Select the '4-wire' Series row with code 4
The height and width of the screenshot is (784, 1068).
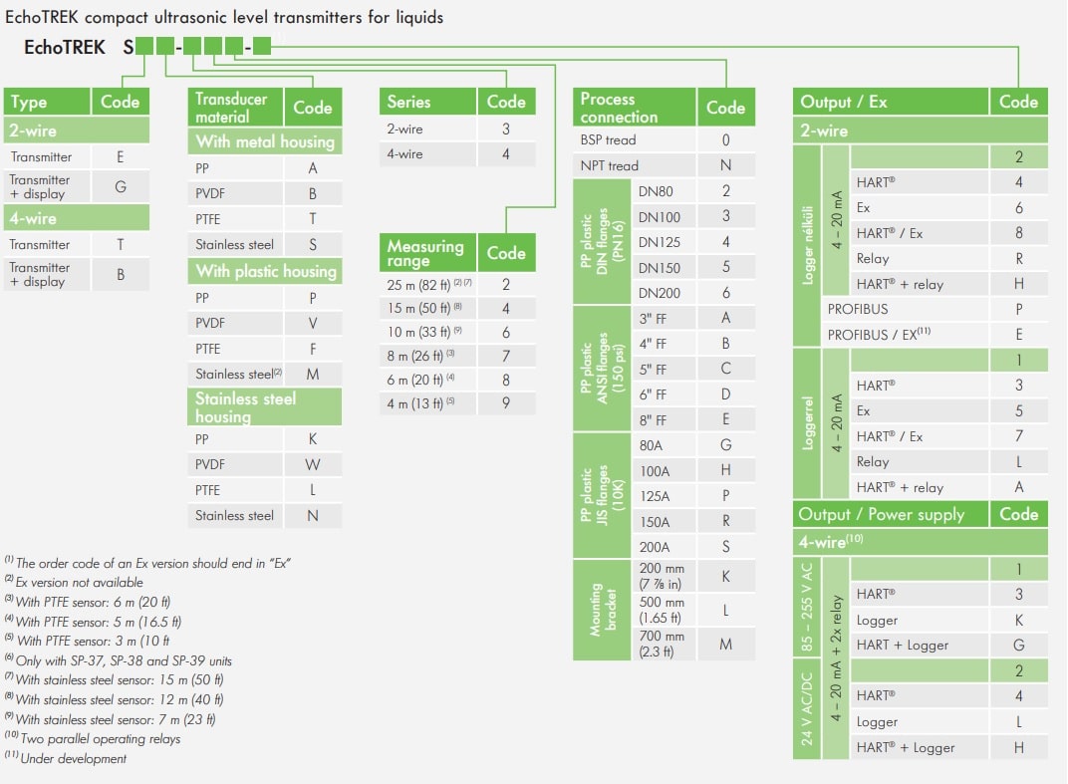point(457,154)
